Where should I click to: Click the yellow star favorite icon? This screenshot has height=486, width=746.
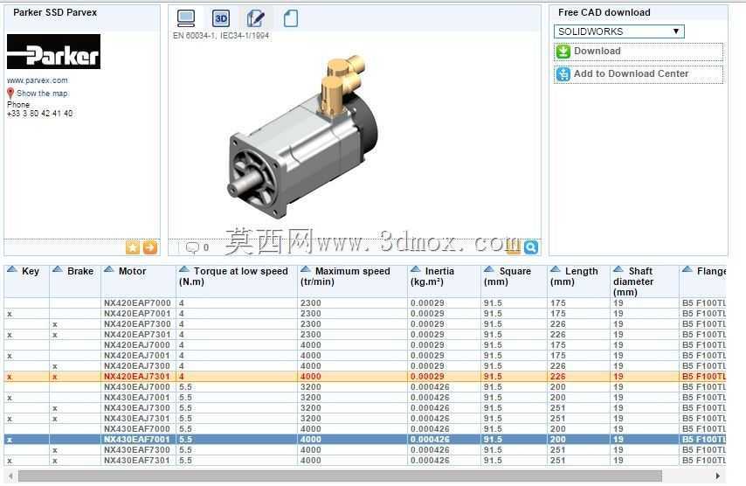[x=133, y=247]
